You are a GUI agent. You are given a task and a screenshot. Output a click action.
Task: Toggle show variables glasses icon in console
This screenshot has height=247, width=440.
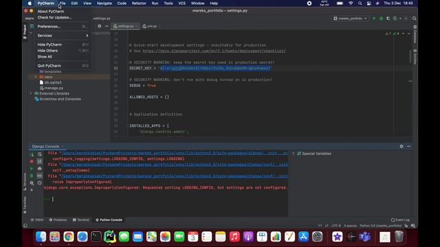[x=40, y=176]
